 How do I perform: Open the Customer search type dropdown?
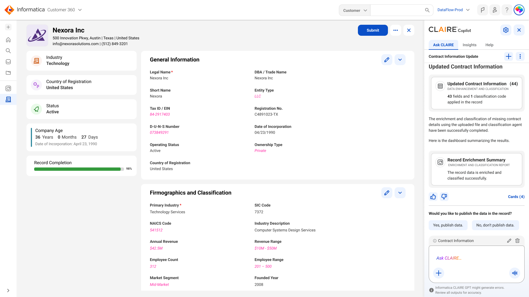tap(355, 10)
